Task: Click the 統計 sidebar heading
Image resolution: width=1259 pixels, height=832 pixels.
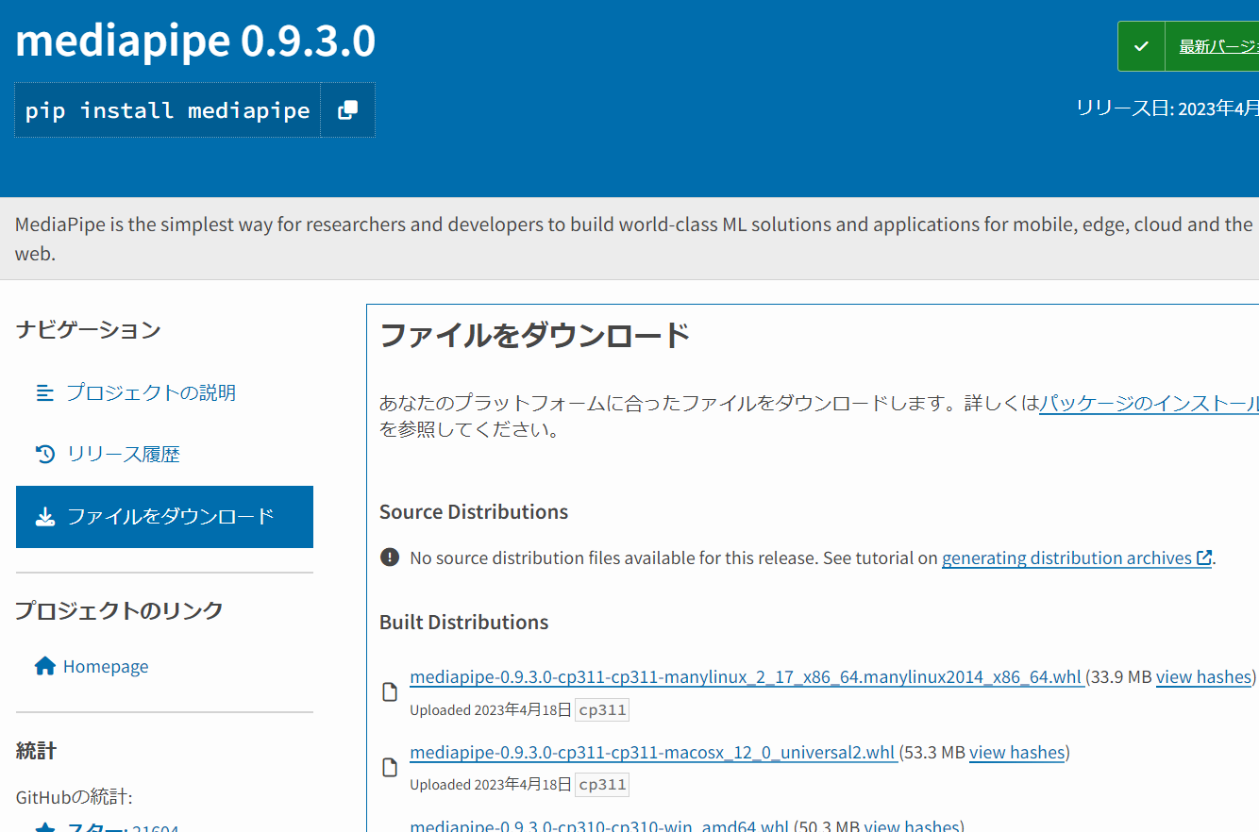Action: click(x=36, y=751)
